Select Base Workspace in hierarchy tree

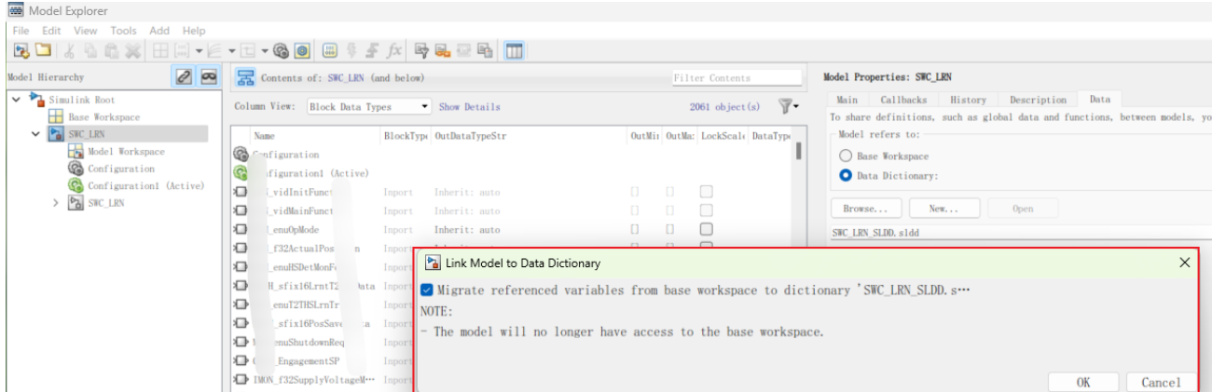click(x=103, y=117)
